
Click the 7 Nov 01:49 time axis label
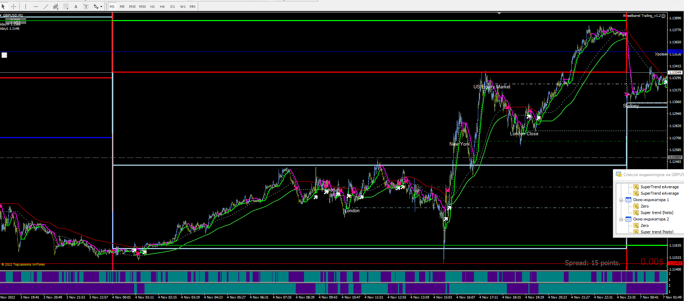pos(672,297)
